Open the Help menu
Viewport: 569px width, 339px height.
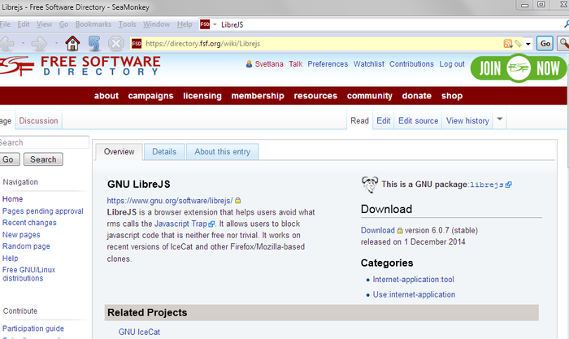point(185,24)
